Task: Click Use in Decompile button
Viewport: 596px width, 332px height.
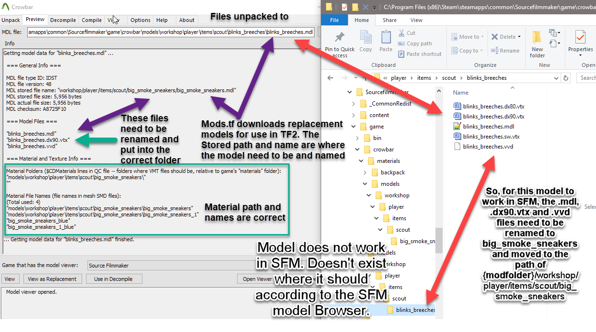Action: pos(113,279)
